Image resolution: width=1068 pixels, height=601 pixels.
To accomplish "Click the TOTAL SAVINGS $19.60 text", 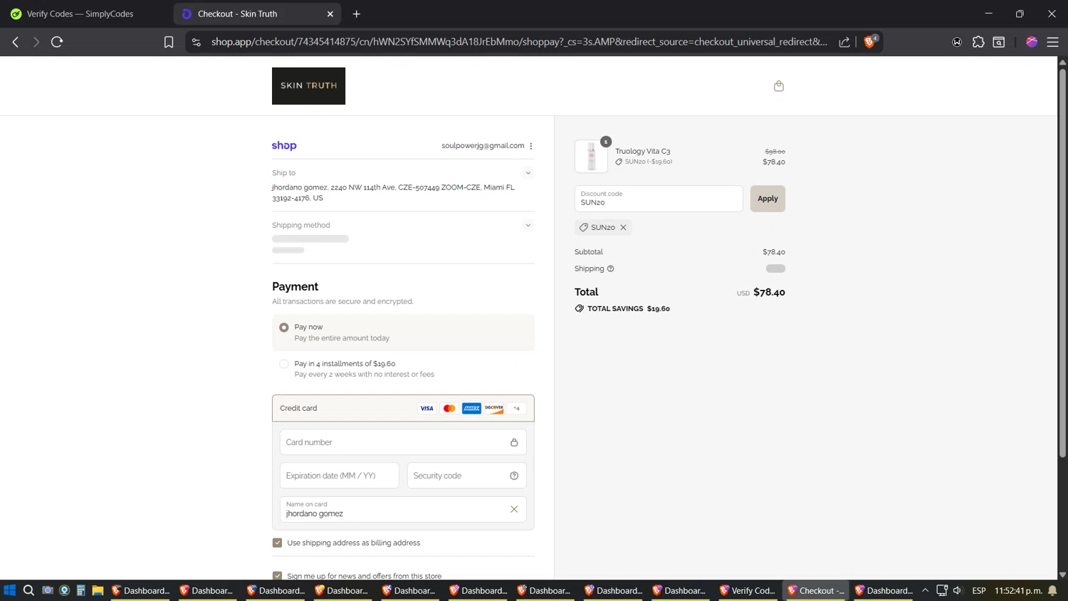I will pos(628,309).
